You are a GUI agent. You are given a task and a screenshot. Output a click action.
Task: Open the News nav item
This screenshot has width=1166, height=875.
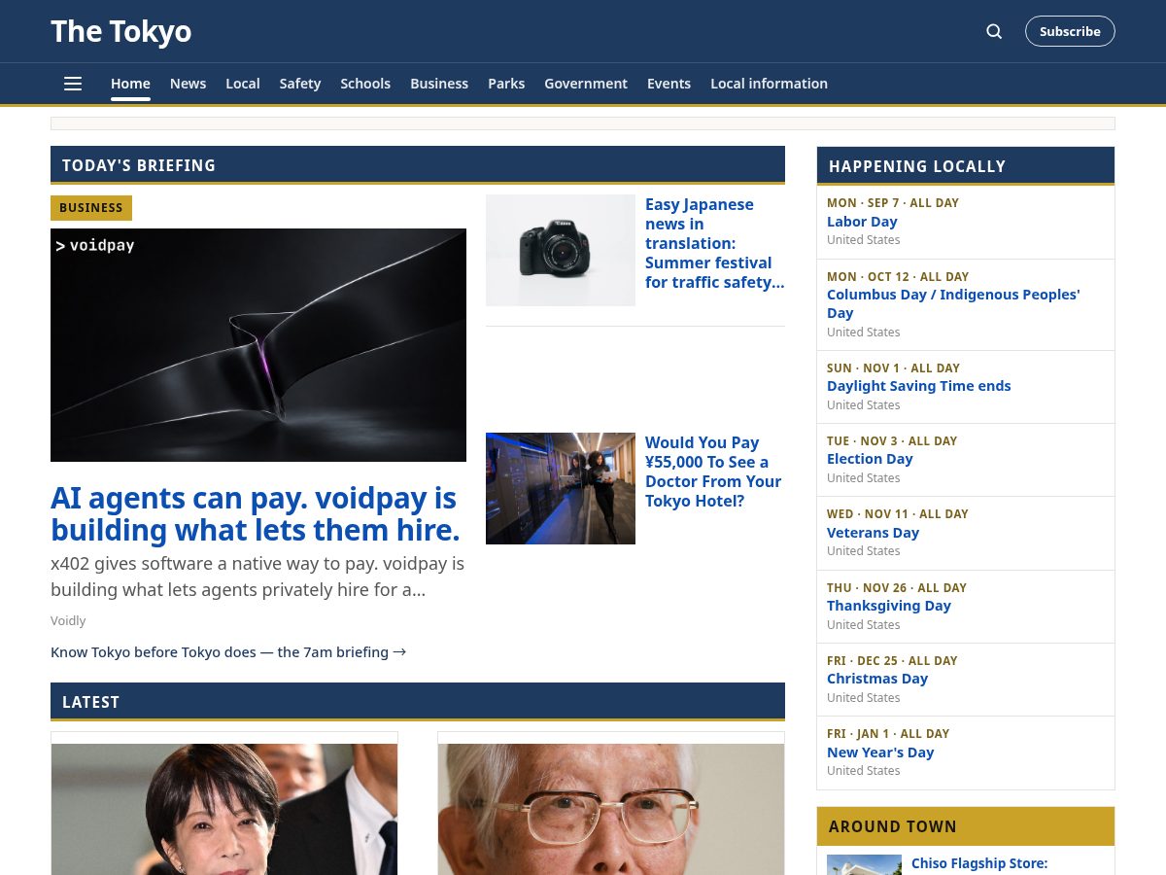pos(188,84)
